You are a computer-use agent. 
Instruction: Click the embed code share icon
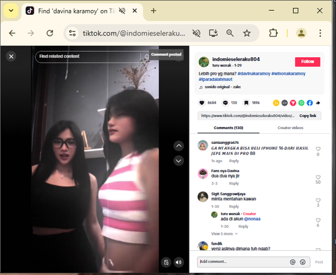coord(284,103)
